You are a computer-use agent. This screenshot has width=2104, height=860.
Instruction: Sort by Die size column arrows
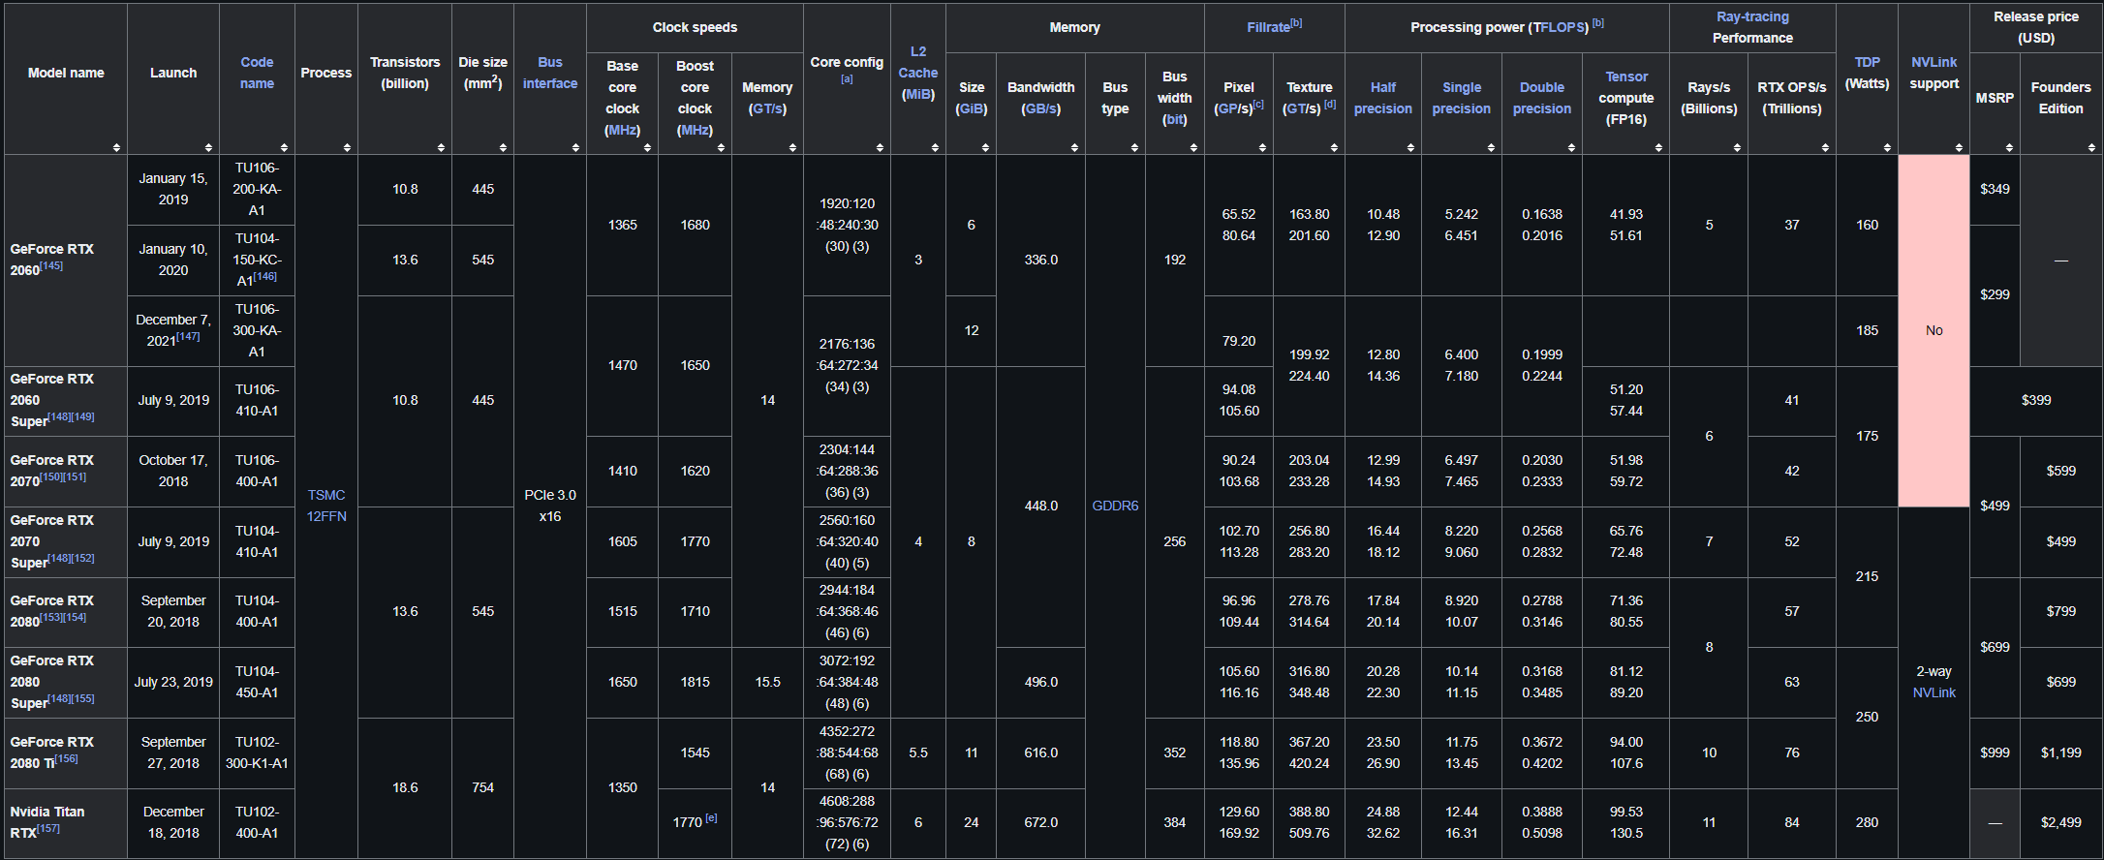tap(503, 147)
